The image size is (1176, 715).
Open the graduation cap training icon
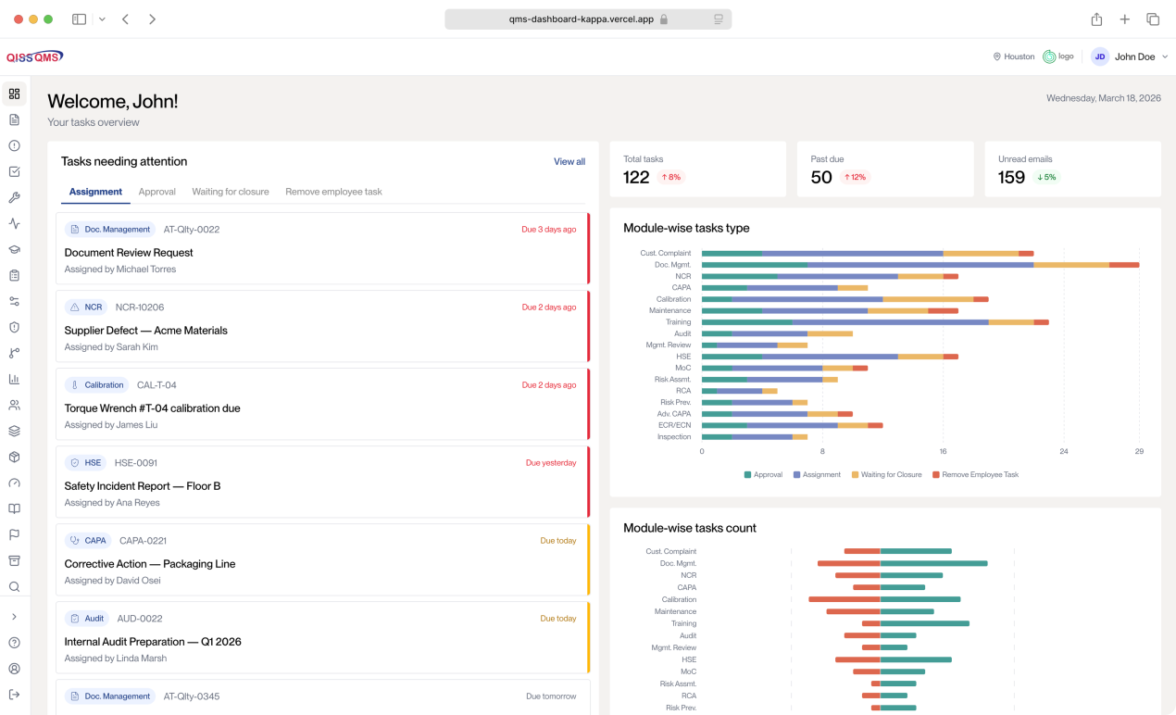14,249
